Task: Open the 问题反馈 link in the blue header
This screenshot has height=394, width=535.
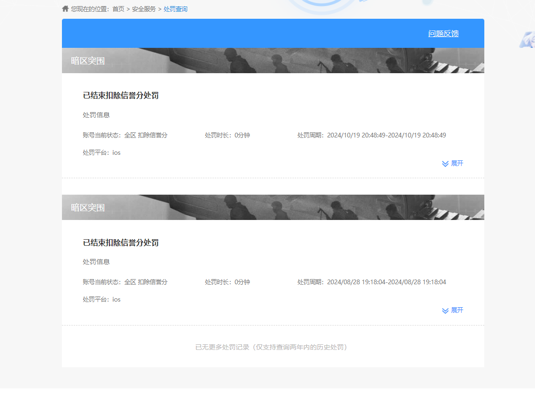Action: tap(443, 33)
